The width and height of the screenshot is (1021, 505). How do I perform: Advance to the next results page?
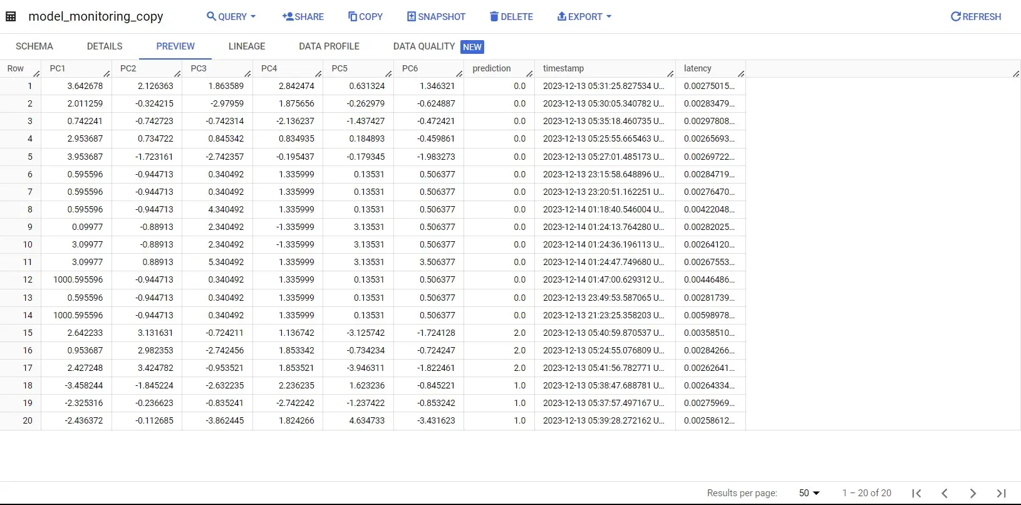[973, 493]
